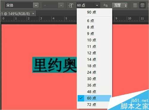
Task: Choose 24 点 font size
Action: 94,72
